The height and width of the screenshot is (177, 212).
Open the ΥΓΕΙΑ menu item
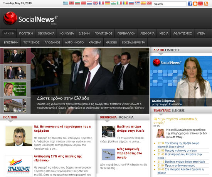(x=201, y=33)
